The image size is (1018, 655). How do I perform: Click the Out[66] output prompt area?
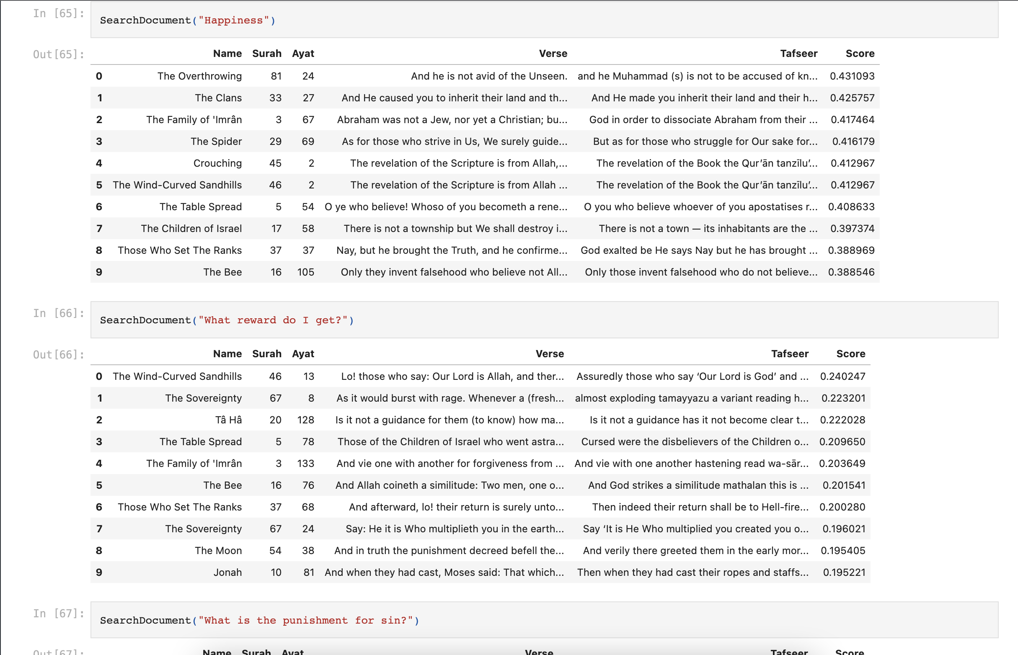(x=59, y=354)
